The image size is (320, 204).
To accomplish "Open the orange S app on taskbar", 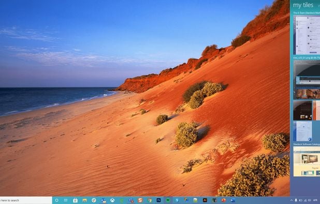I will [140, 200].
